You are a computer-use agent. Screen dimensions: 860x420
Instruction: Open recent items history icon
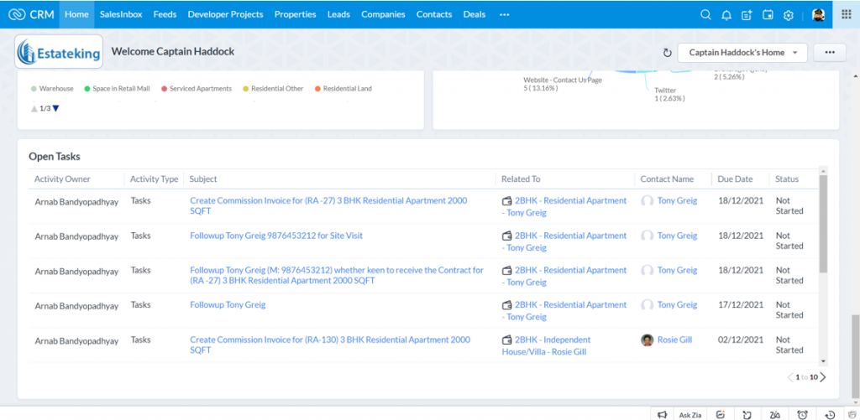830,414
